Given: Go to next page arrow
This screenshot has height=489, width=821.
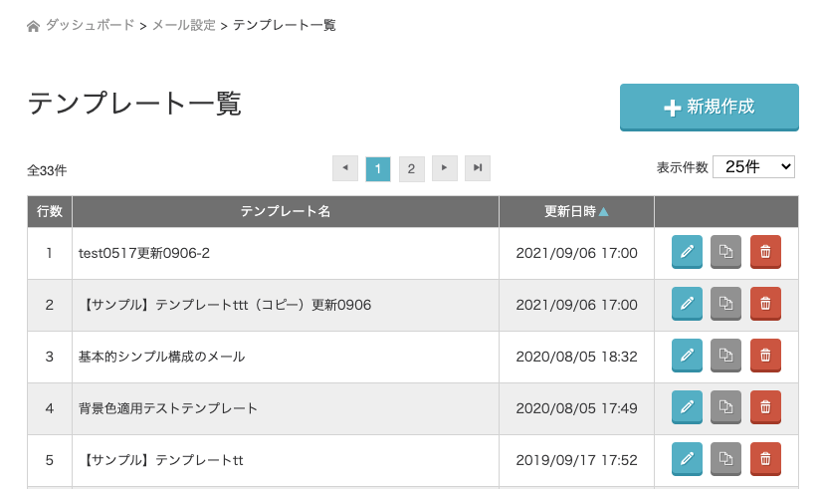Looking at the screenshot, I should coord(445,168).
